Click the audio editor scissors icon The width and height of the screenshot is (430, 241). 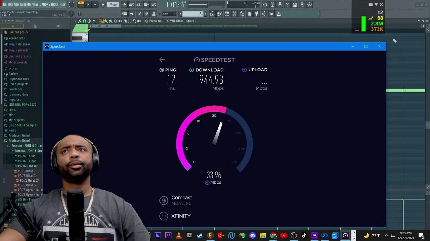click(272, 5)
